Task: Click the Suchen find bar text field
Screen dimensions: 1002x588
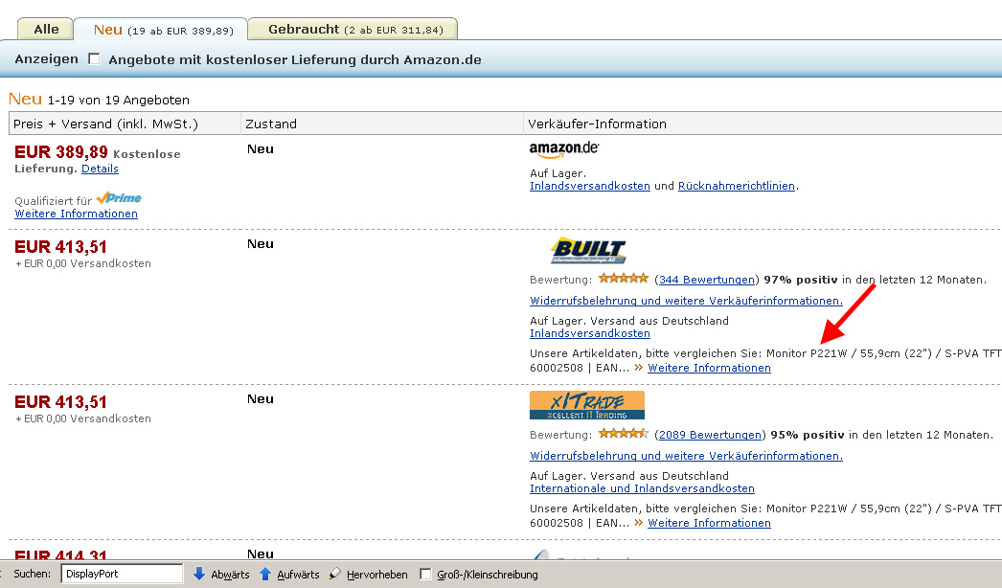Action: 122,574
